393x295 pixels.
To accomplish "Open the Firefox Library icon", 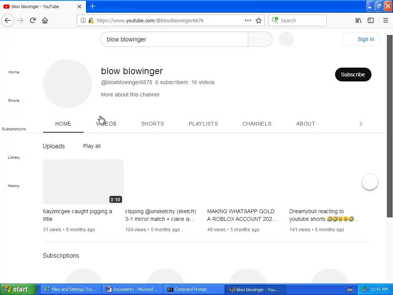I will coord(358,20).
